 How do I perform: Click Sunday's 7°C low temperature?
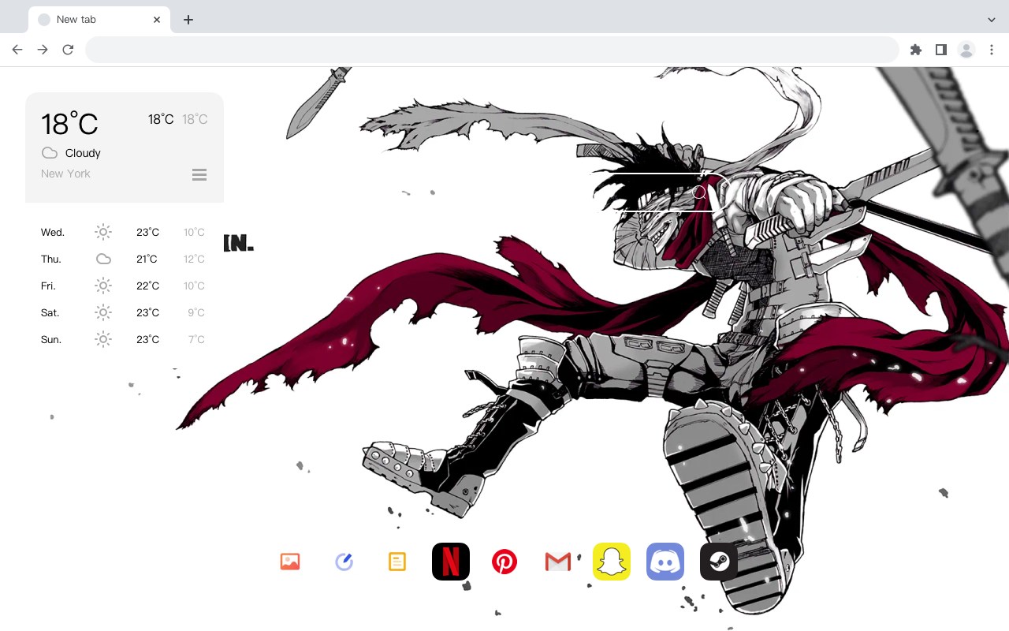[x=196, y=339]
